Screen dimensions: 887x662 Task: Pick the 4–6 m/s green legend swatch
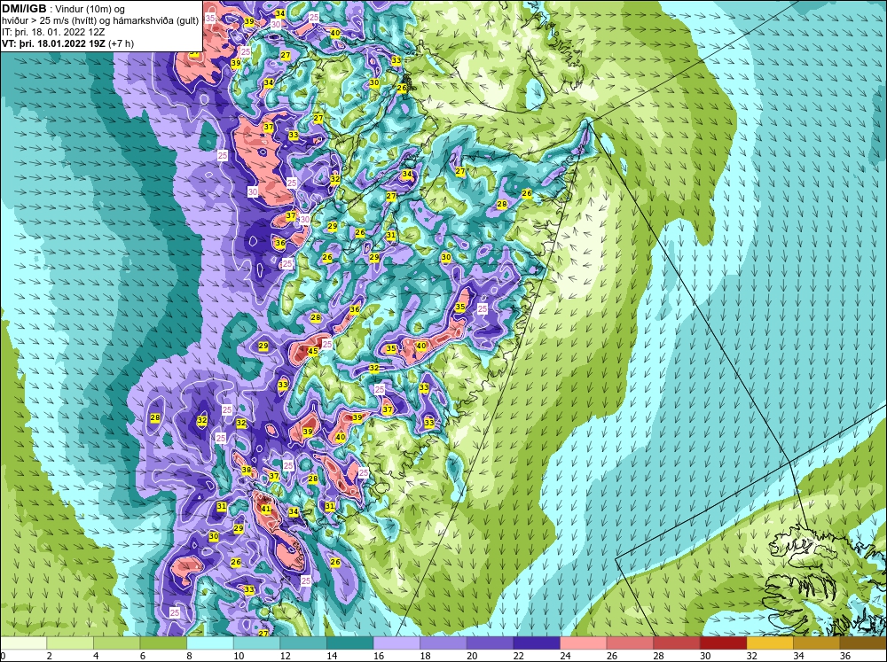coord(116,643)
